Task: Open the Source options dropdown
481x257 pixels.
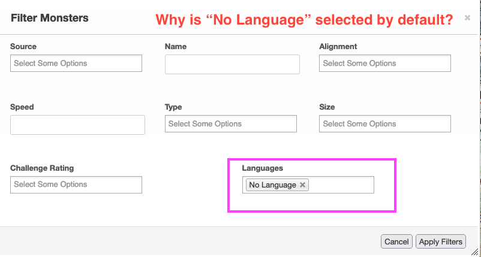Action: pos(76,63)
